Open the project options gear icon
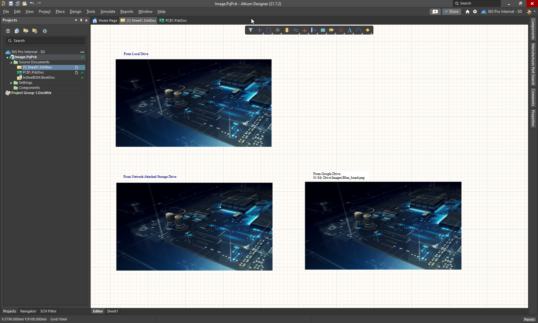538x323 pixels. click(x=45, y=31)
